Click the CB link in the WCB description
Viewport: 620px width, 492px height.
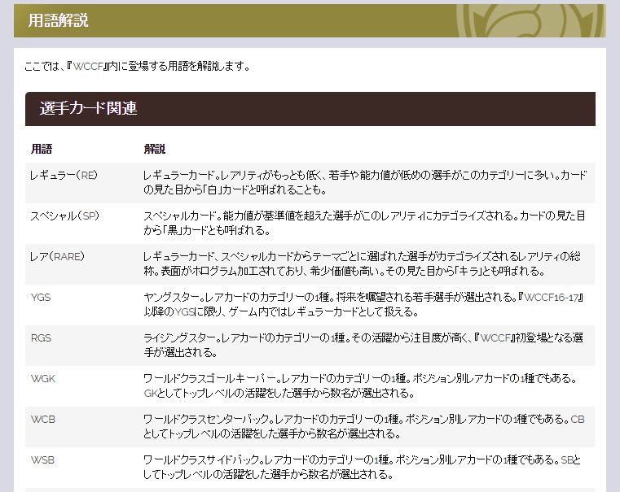click(578, 419)
